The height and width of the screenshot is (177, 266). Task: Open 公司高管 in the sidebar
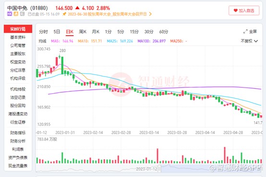(x=18, y=45)
